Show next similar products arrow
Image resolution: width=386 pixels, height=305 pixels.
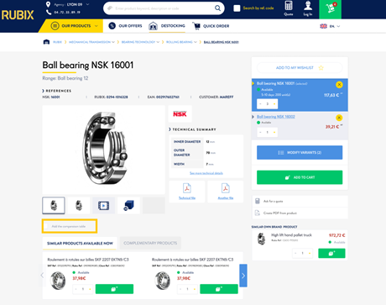click(x=243, y=276)
